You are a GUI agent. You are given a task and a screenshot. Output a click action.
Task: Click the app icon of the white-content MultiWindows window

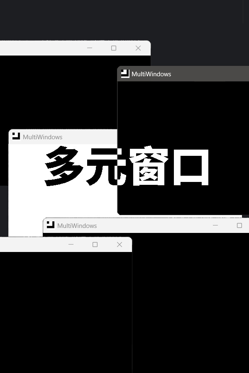pyautogui.click(x=16, y=136)
